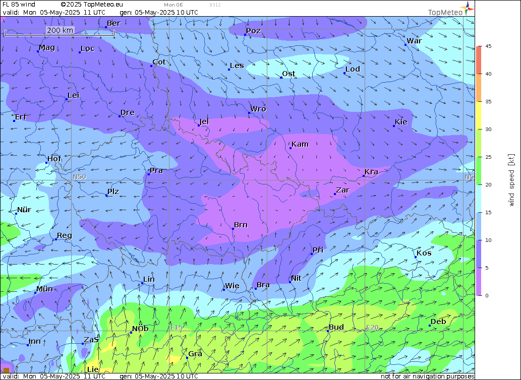Select the Poz city label
Viewport: 521px width, 380px height.
pos(254,31)
